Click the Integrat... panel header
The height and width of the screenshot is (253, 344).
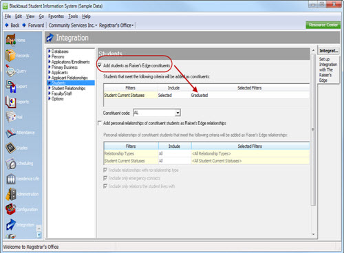328,51
